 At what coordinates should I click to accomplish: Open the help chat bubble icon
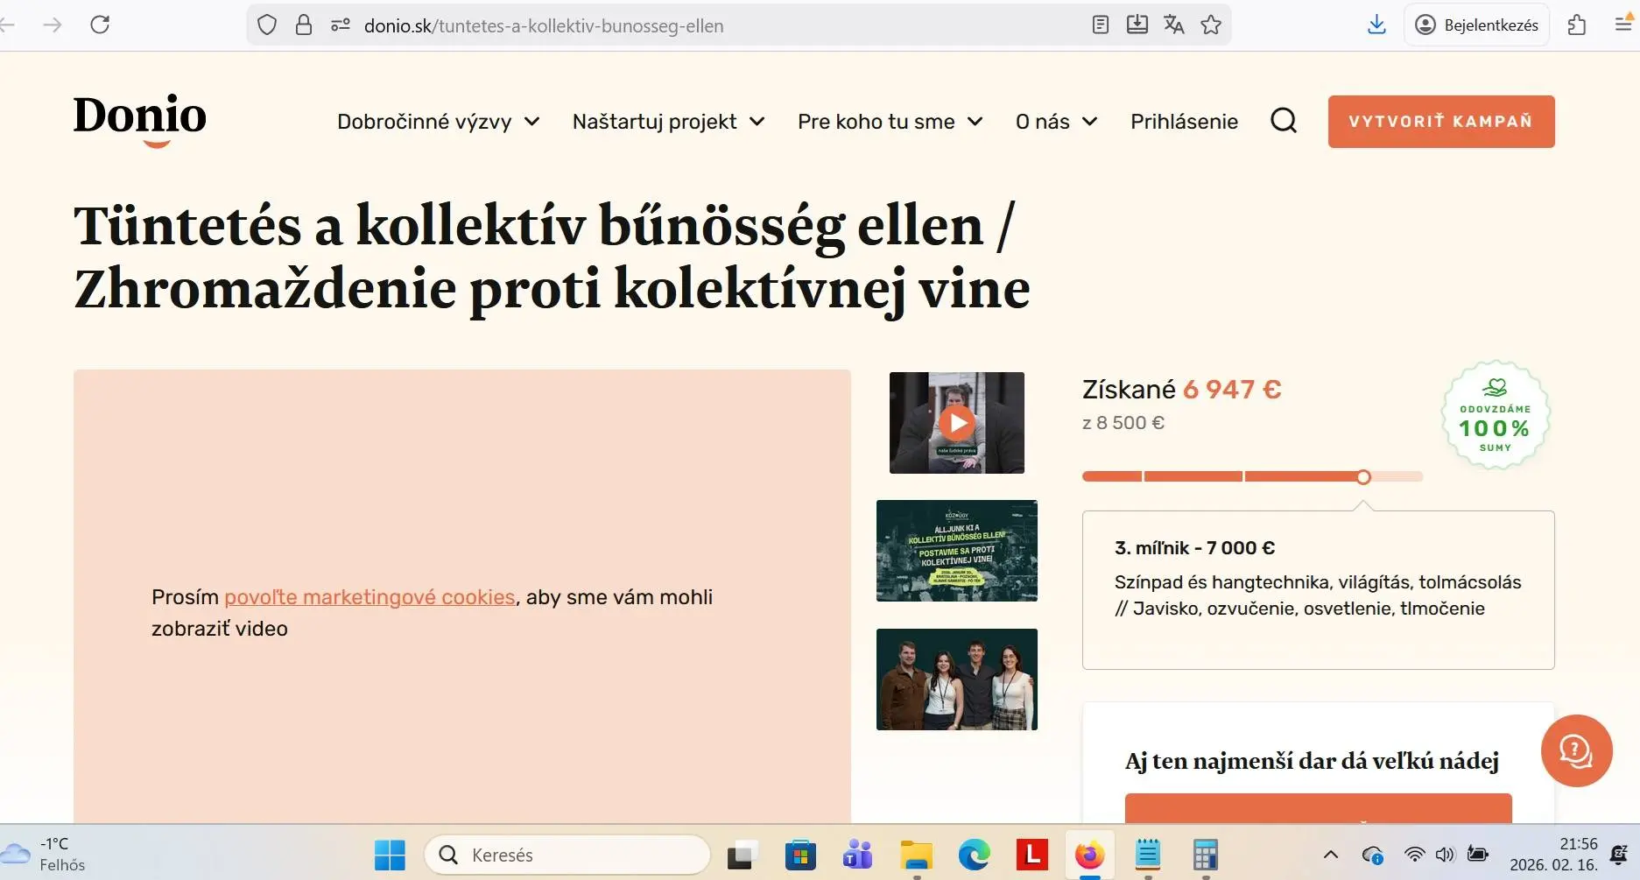pyautogui.click(x=1576, y=750)
